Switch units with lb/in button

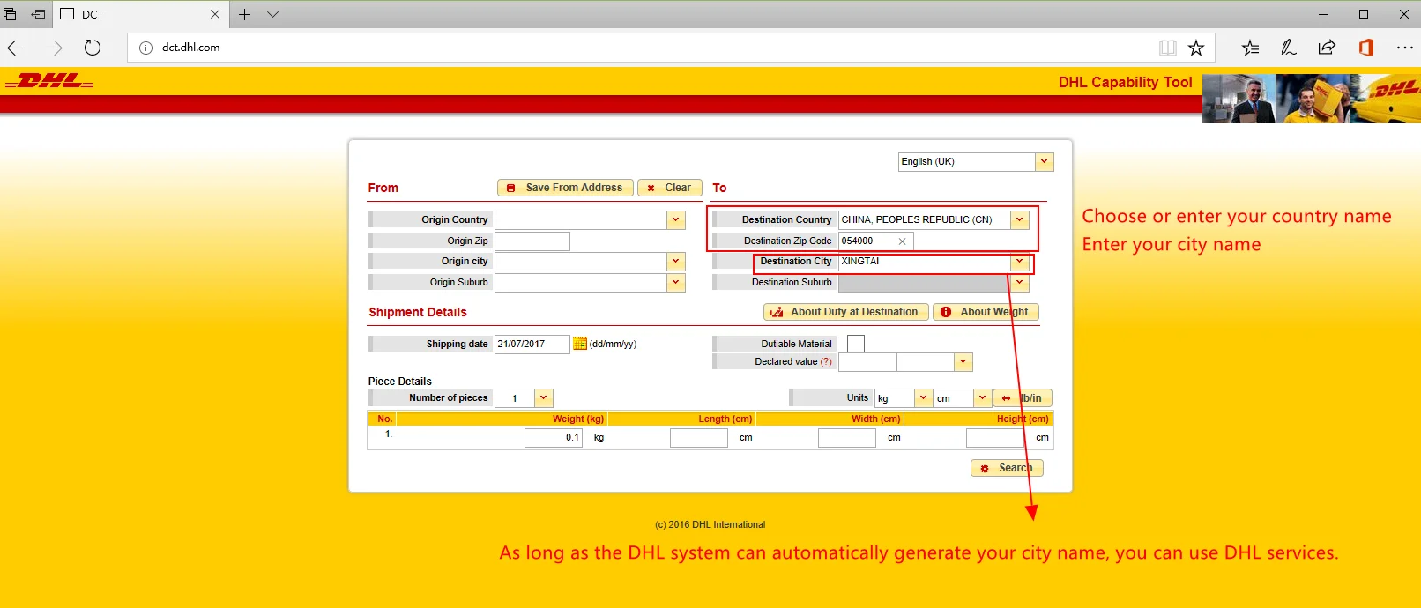[1023, 398]
